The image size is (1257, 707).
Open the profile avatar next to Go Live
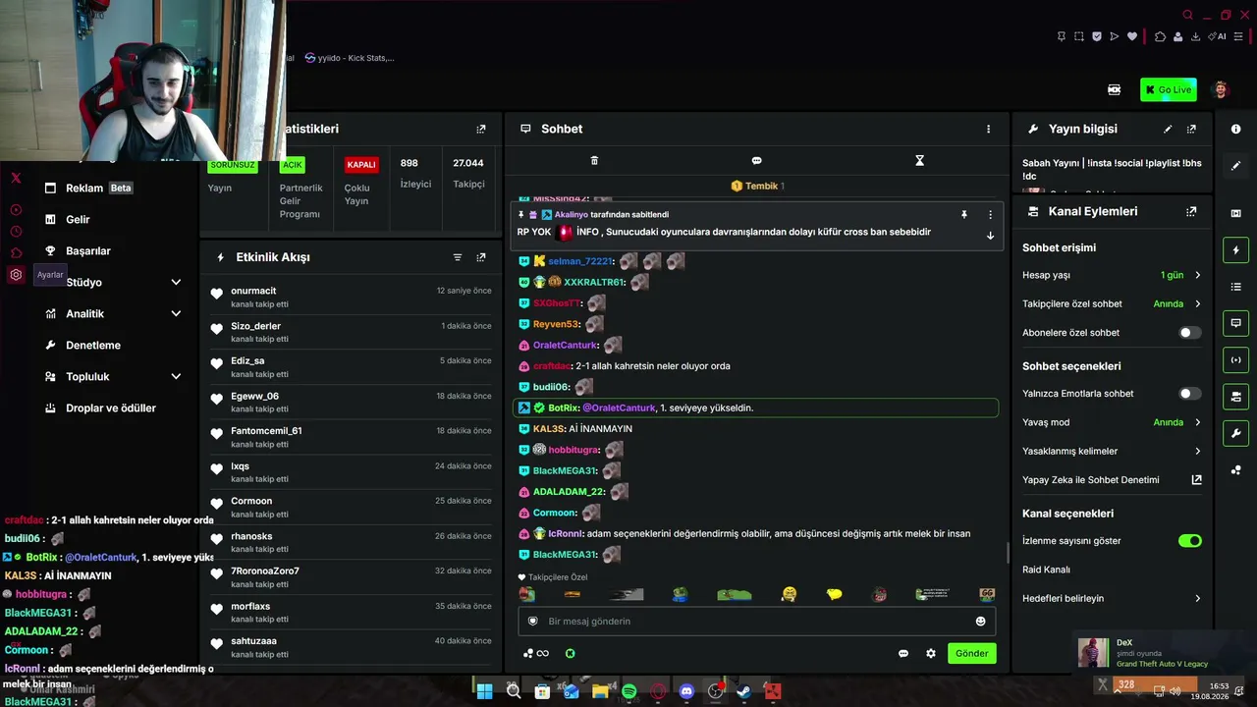tap(1221, 89)
